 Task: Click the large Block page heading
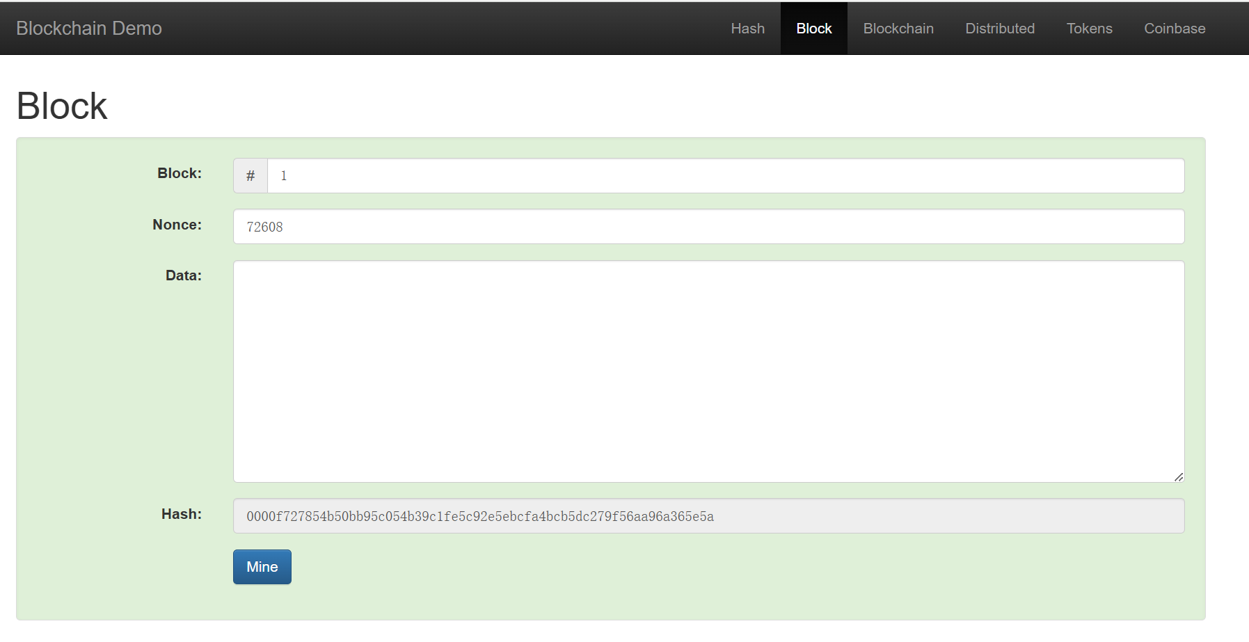click(62, 106)
